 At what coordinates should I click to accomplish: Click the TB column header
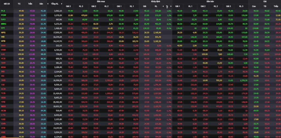pos(265,6)
